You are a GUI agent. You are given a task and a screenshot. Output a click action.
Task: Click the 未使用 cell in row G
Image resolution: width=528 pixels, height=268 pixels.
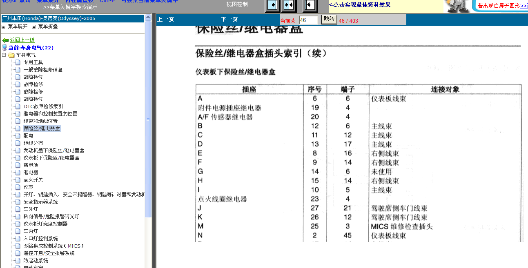click(381, 172)
